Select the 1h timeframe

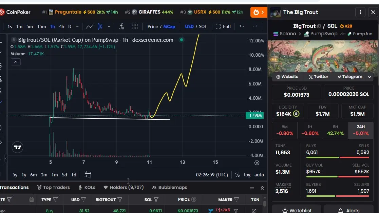coord(53,26)
